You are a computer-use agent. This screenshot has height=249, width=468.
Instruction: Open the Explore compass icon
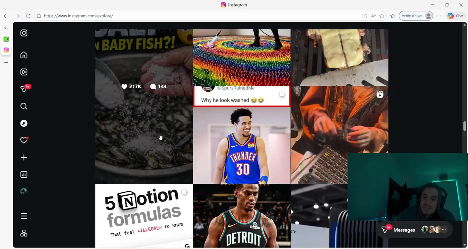[x=24, y=123]
